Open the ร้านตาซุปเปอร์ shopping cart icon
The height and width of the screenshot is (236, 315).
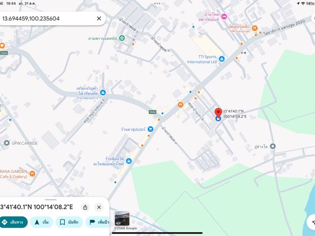(x=150, y=129)
